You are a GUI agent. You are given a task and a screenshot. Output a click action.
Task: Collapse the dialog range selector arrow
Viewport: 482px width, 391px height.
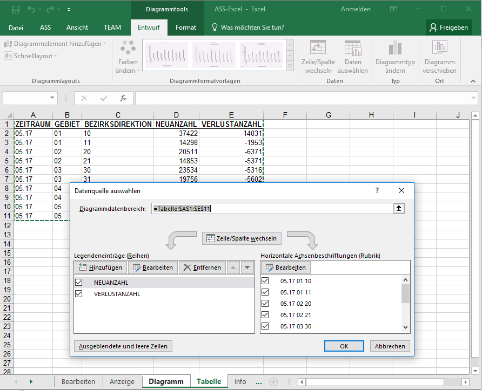point(399,209)
